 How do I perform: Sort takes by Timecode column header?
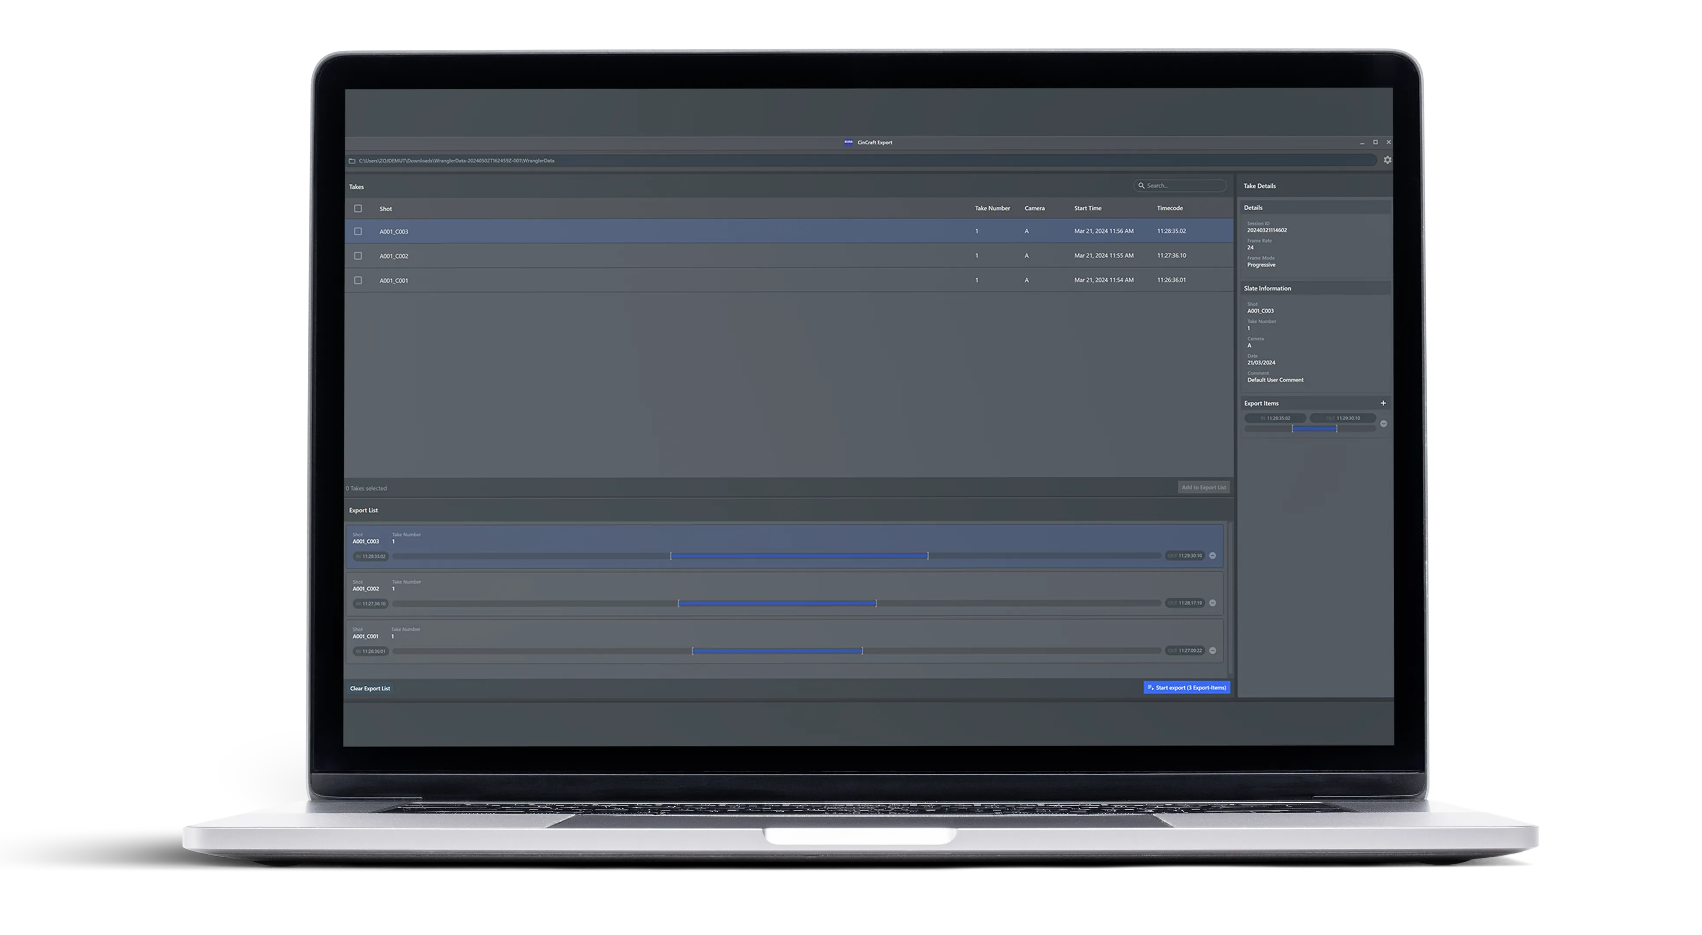(x=1170, y=208)
